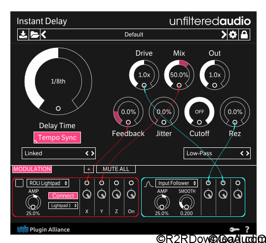Screen dimensions: 266x243
Task: Click the Cutoff knob showing OFF
Action: point(199,112)
